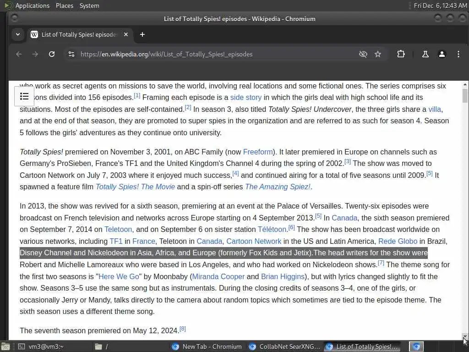The height and width of the screenshot is (352, 469).
Task: Click the page's vertical scrollbar thumb
Action: pyautogui.click(x=465, y=95)
